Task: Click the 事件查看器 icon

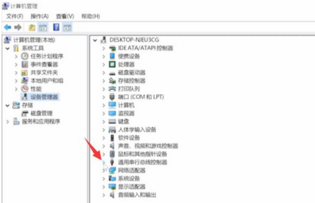Action: 25,64
